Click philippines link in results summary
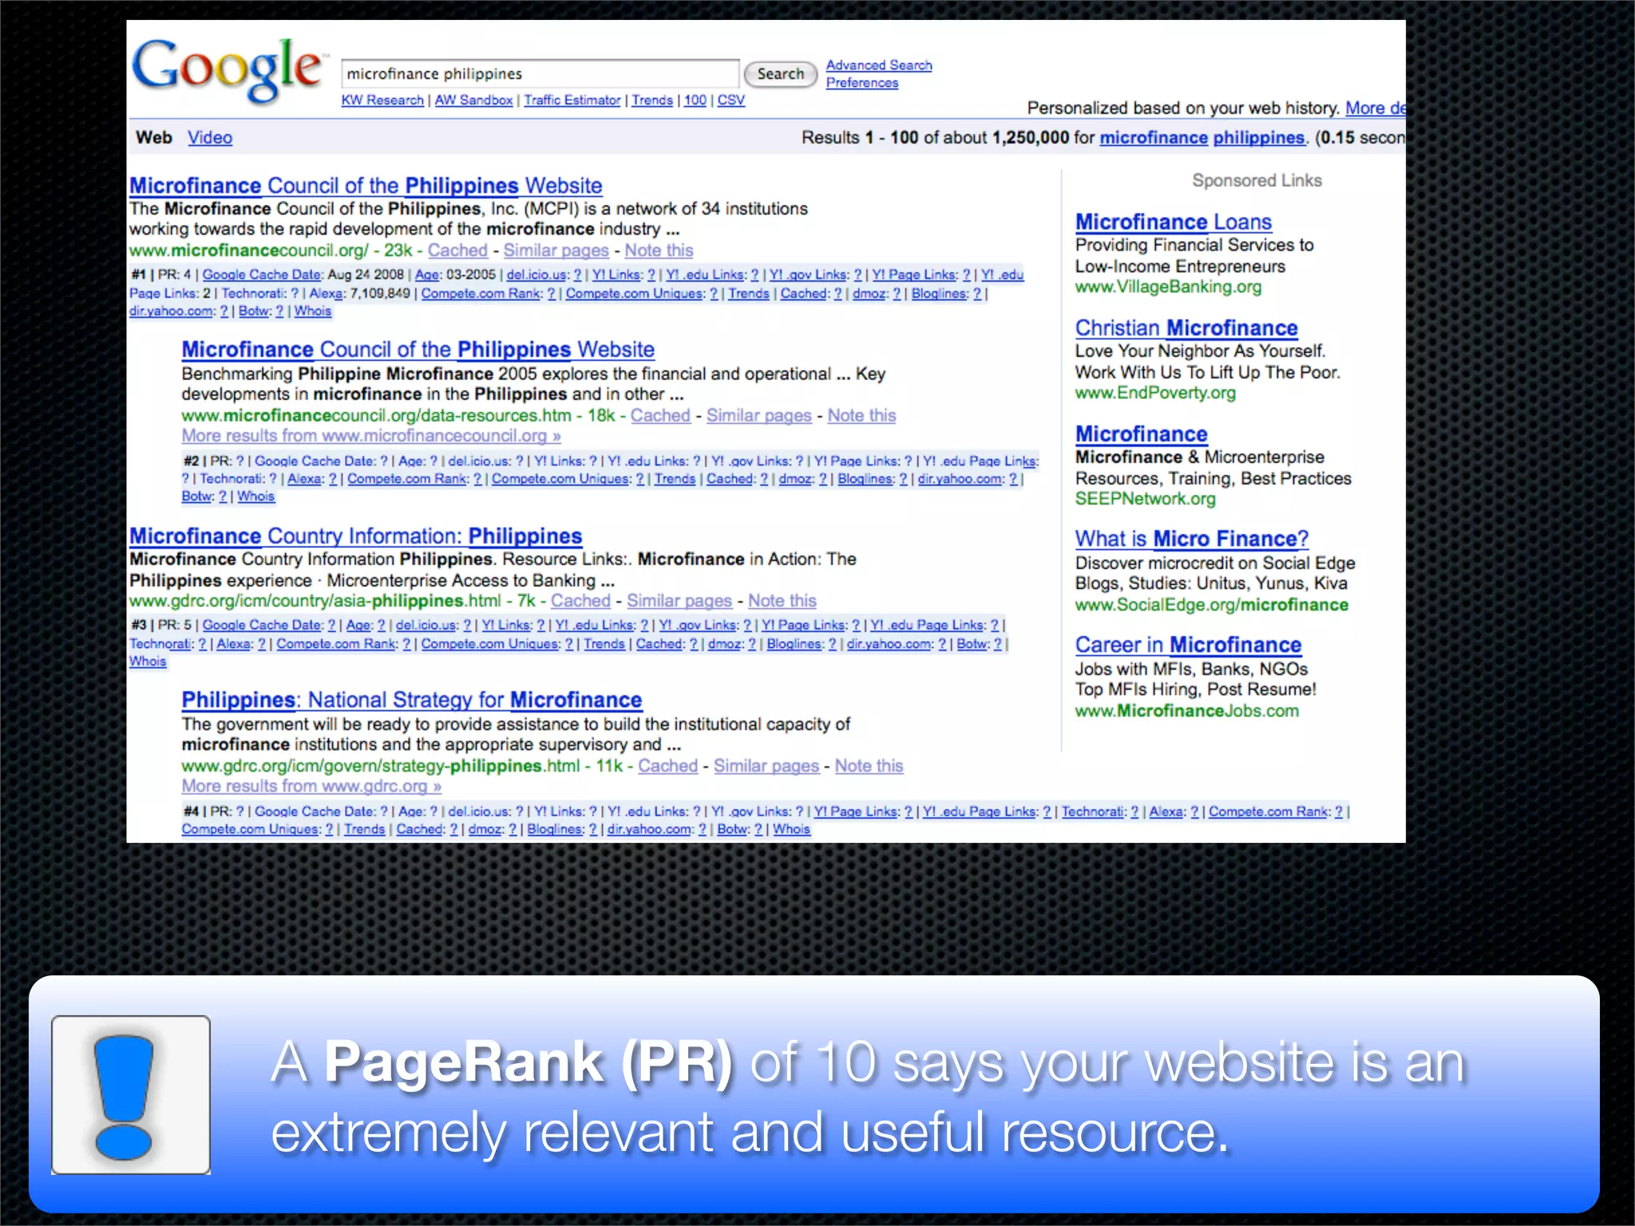Screen dimensions: 1635x1226 click(x=1258, y=137)
